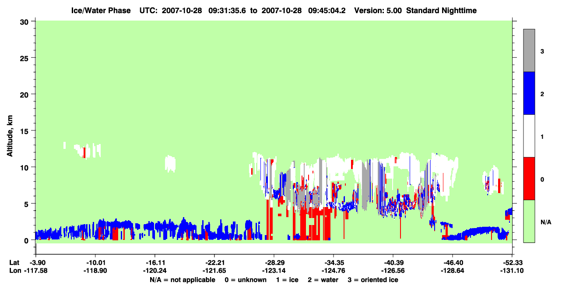Click the '3 = oriented ice' key text
This screenshot has width=569, height=292.
[373, 280]
